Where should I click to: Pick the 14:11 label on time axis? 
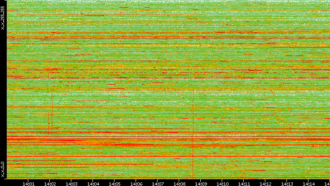click(x=244, y=184)
